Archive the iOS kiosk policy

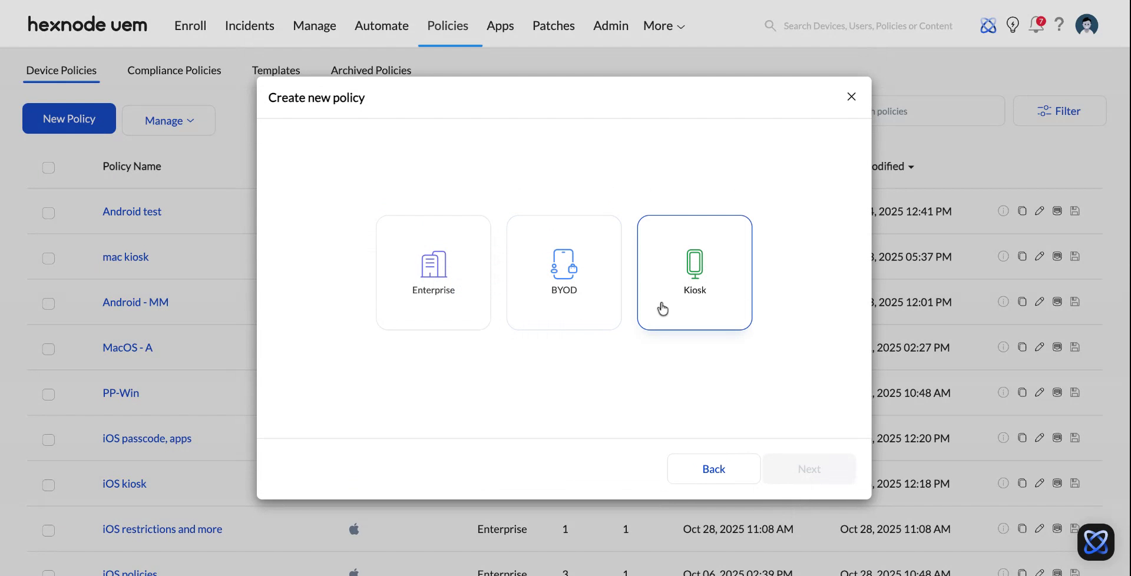click(x=1057, y=483)
